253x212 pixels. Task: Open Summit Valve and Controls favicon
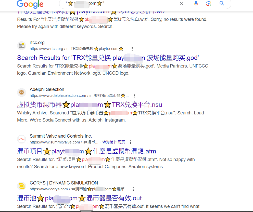click(x=22, y=139)
